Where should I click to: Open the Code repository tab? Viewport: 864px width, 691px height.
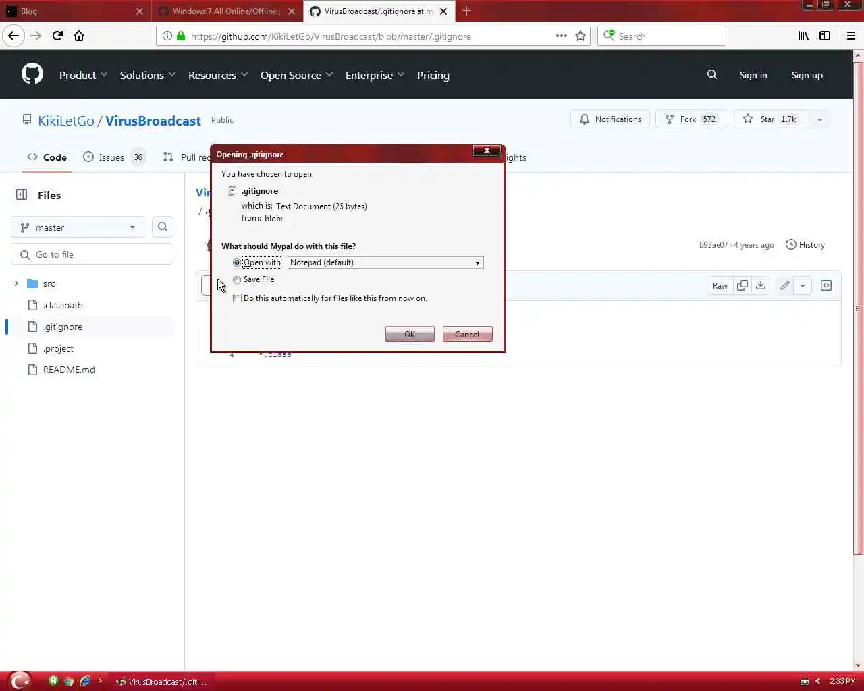pos(47,157)
